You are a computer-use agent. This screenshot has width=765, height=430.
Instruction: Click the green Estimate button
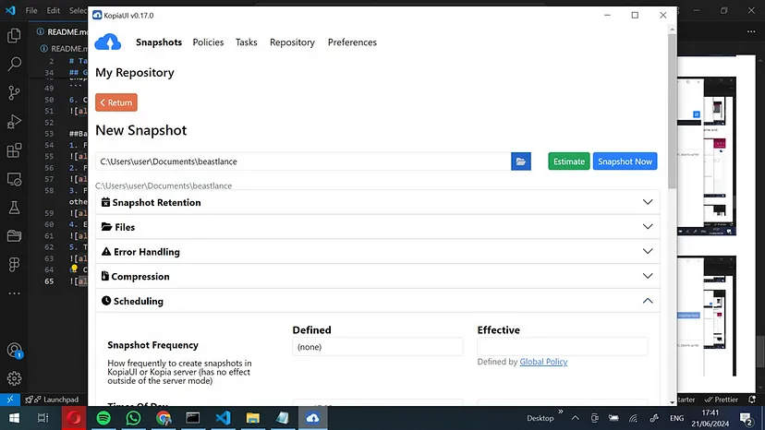pos(568,161)
